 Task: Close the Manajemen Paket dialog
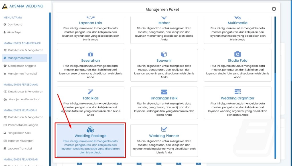click(274, 9)
